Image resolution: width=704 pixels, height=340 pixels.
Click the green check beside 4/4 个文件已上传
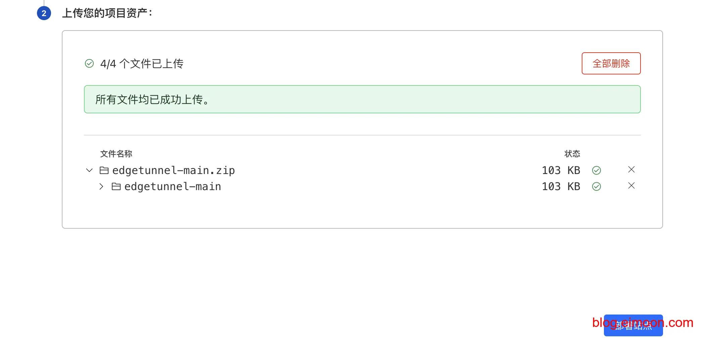click(89, 63)
